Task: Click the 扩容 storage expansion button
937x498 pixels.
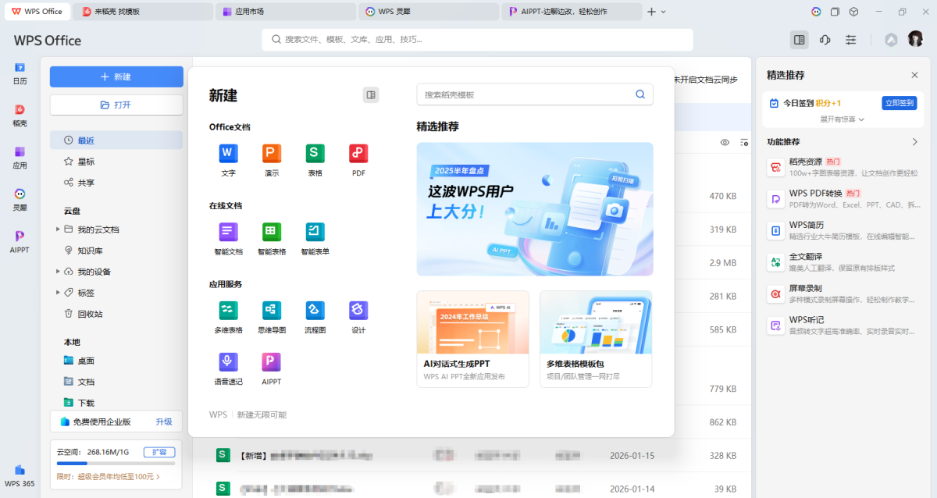Action: click(159, 452)
